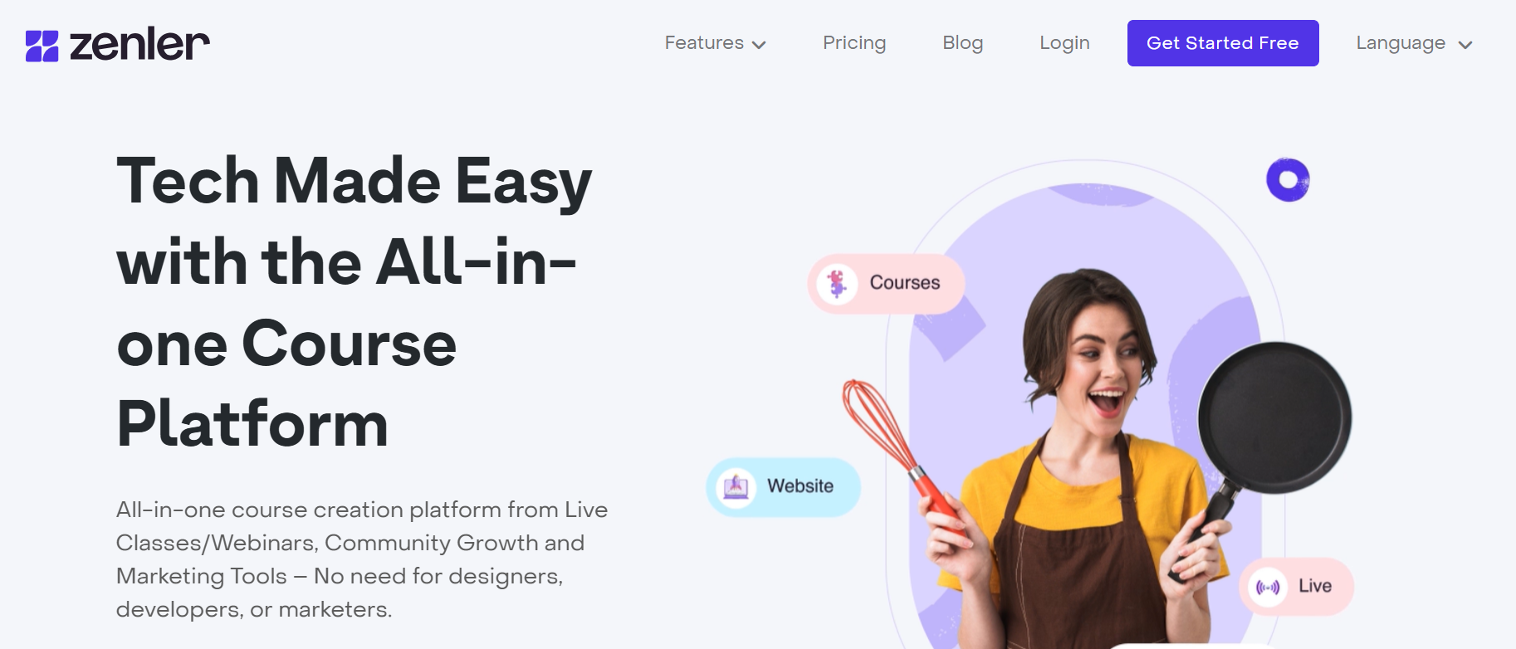The image size is (1516, 649).
Task: Click the Live broadcast signal icon
Action: point(1268,588)
